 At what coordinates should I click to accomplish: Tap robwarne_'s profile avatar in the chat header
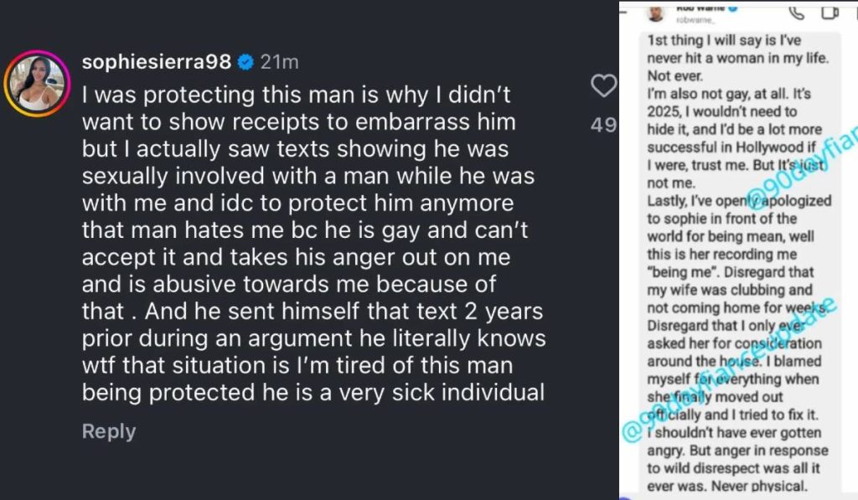[x=655, y=14]
